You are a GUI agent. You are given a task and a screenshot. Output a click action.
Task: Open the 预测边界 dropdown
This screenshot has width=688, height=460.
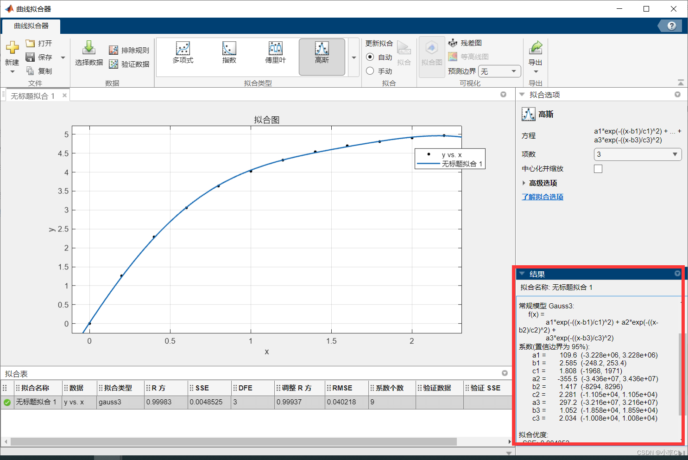point(499,71)
